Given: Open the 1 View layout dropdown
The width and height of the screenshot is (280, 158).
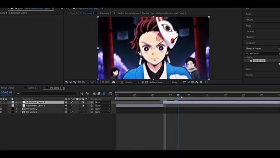Looking at the screenshot, I should pos(175,82).
